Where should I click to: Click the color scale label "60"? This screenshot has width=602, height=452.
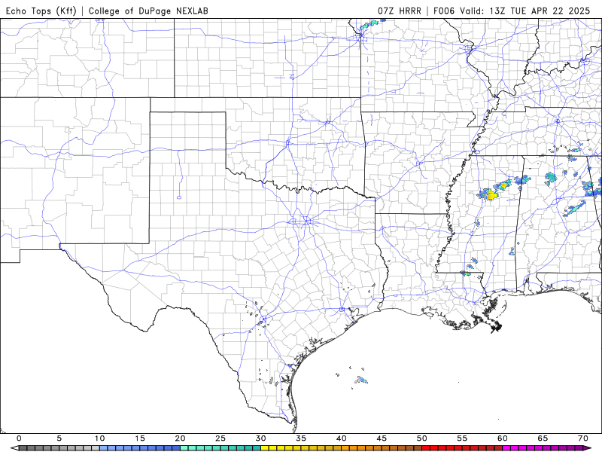[x=503, y=438]
